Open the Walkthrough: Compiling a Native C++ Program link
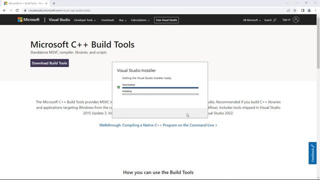320x180 pixels. coord(158,125)
